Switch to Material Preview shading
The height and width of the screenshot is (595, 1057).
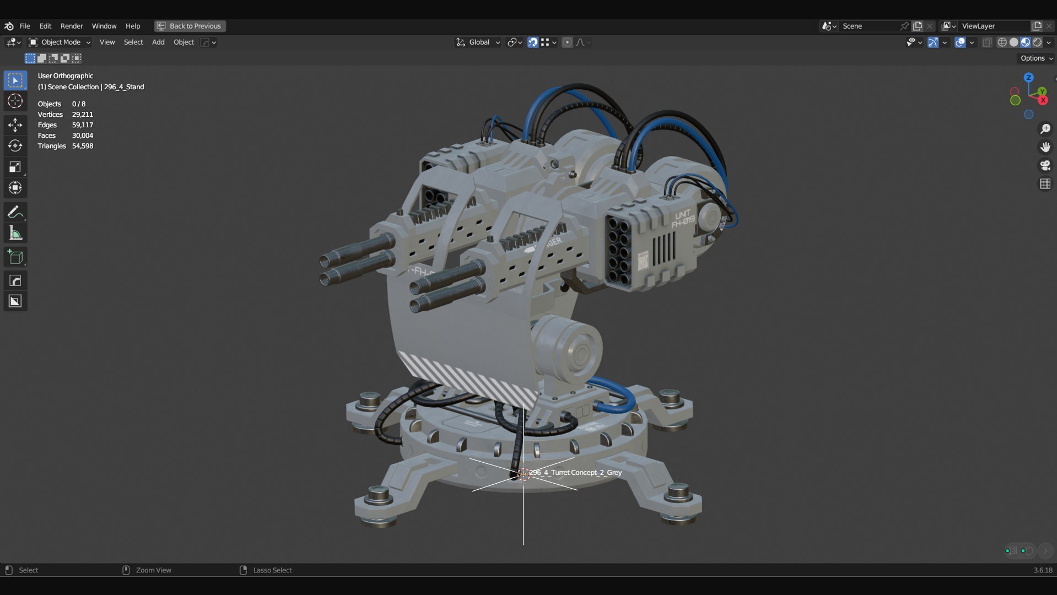pyautogui.click(x=1026, y=42)
